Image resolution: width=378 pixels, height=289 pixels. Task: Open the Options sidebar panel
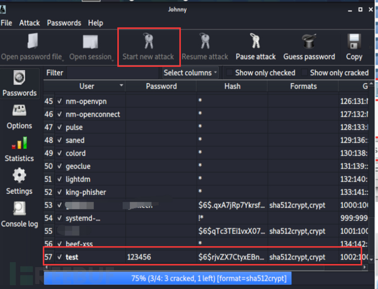[19, 117]
